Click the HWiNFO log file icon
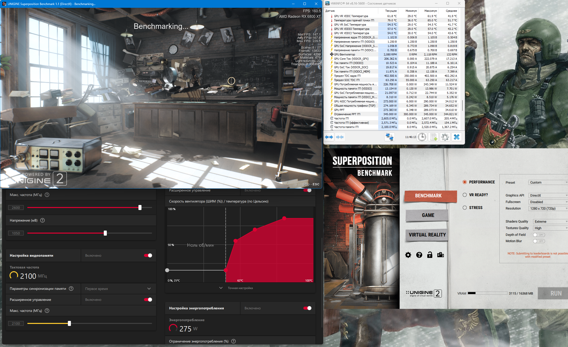Image resolution: width=568 pixels, height=347 pixels. [x=434, y=137]
